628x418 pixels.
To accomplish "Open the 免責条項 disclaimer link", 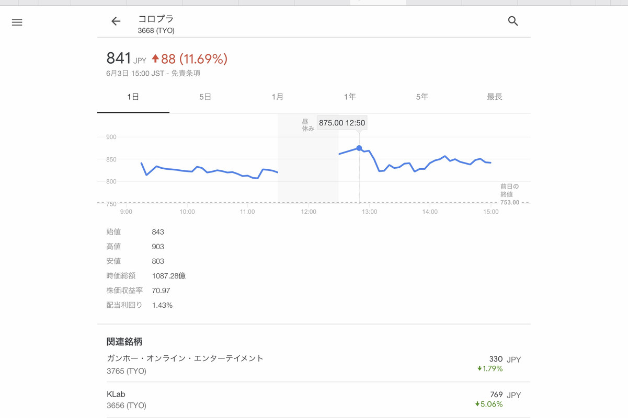I will 186,73.
